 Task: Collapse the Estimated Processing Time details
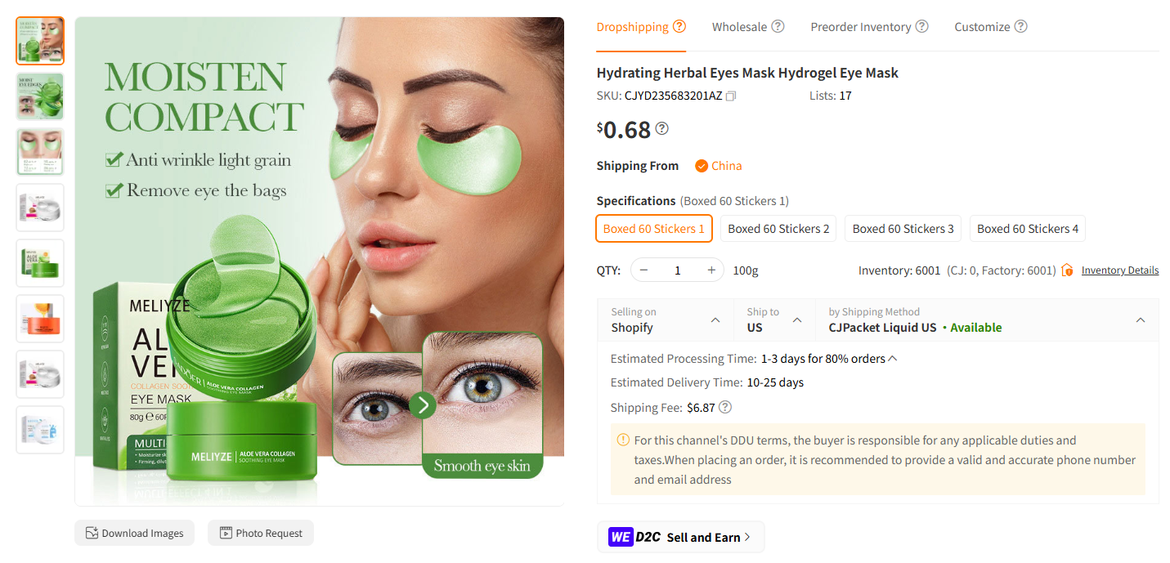(x=894, y=357)
